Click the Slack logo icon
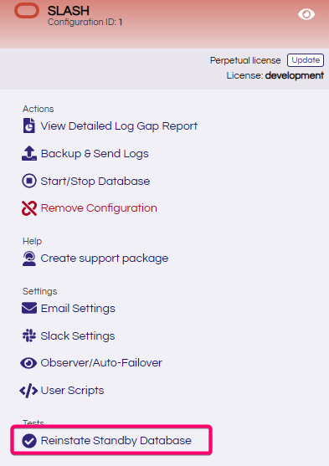The height and width of the screenshot is (466, 329). (29, 335)
